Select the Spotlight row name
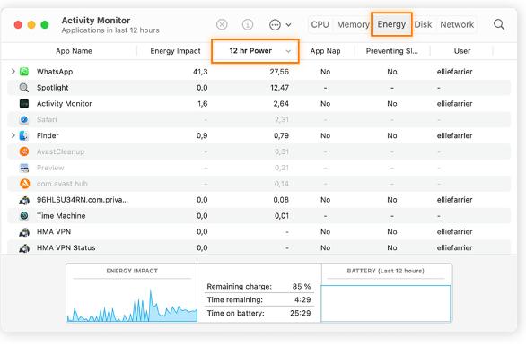This screenshot has height=346, width=526. pos(53,88)
